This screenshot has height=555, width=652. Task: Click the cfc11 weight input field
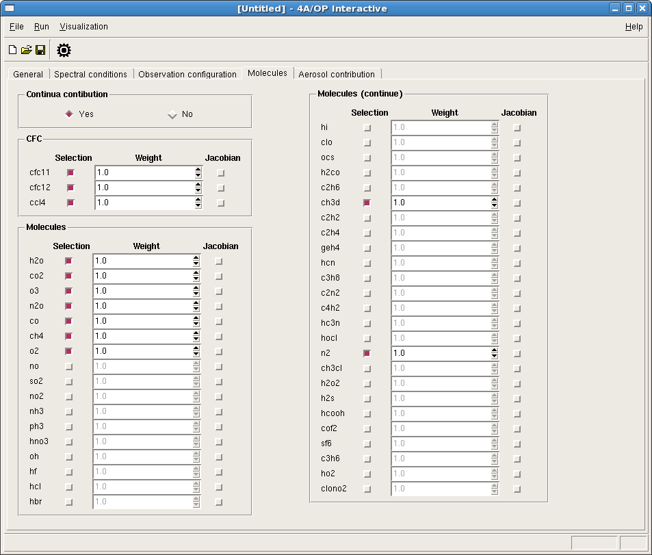pos(144,172)
